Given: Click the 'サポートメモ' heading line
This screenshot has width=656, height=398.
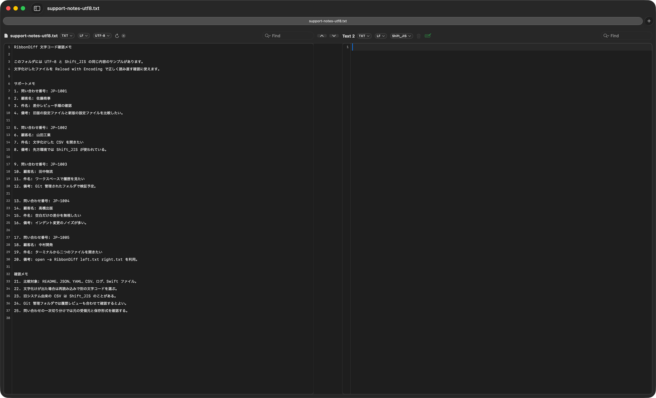Looking at the screenshot, I should pyautogui.click(x=24, y=84).
